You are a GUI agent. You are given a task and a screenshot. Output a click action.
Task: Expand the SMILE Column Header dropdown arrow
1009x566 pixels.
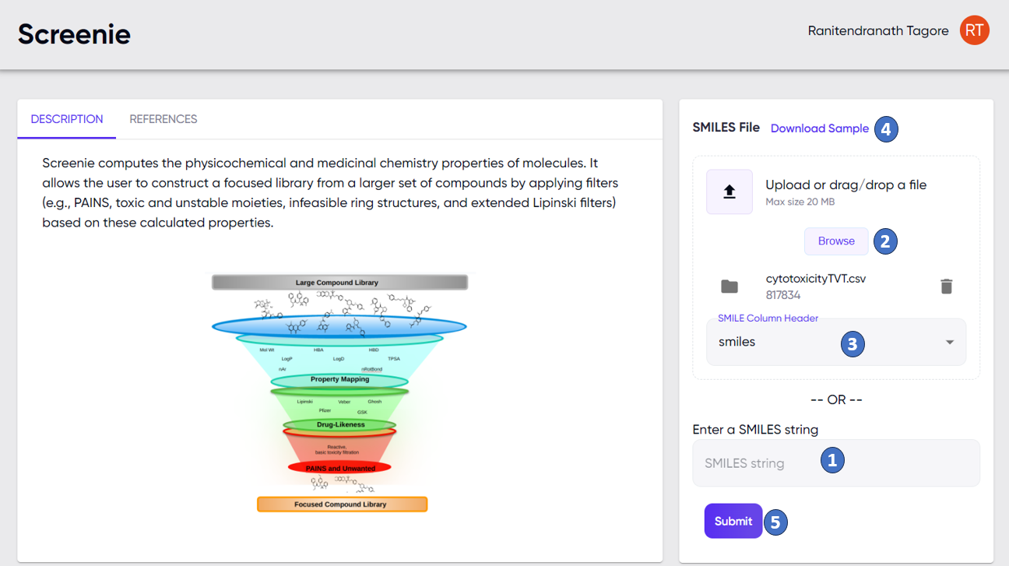(950, 343)
